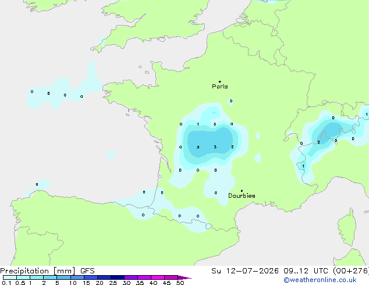369x285 pixels.
Task: Select the Paris location dot marker
Action: (x=220, y=81)
